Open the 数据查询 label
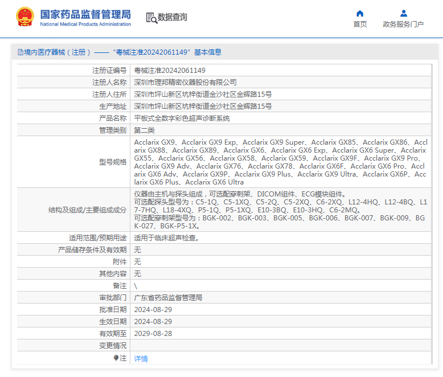 click(173, 18)
